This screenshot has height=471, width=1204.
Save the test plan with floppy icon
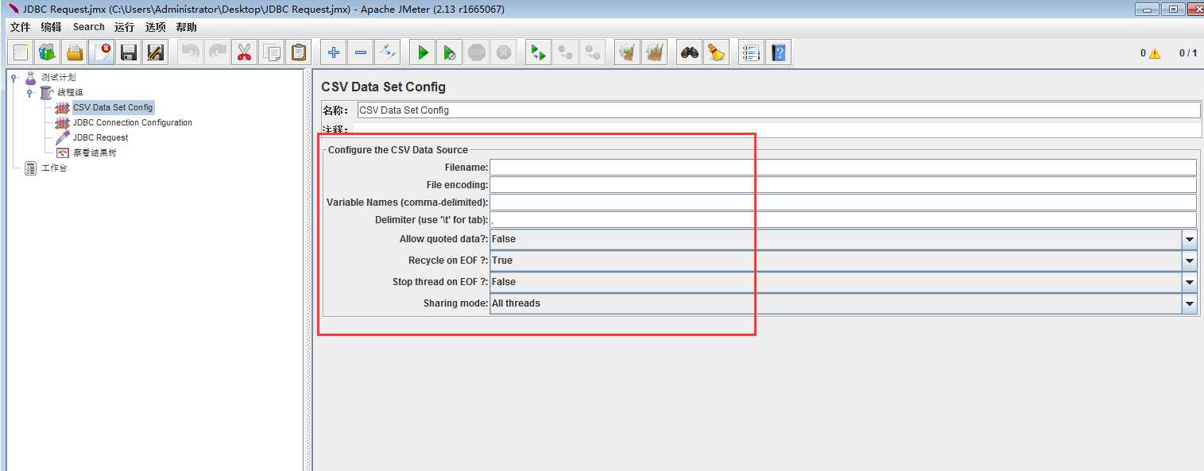129,52
